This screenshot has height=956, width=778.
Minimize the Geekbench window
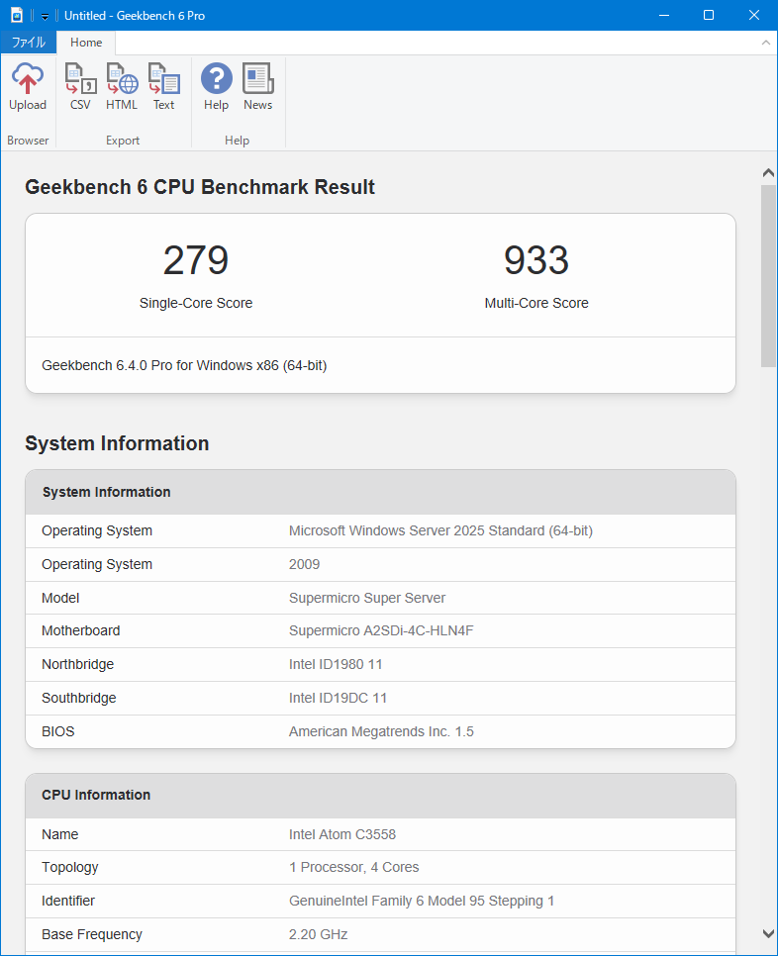[x=663, y=15]
